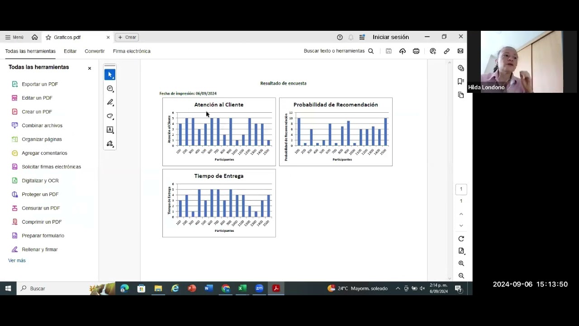Open Excel from the taskbar
Image resolution: width=579 pixels, height=326 pixels.
pyautogui.click(x=242, y=288)
